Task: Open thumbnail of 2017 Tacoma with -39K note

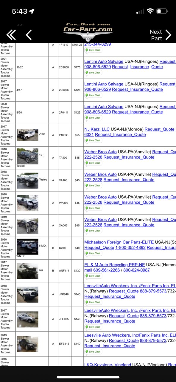Action: click(28, 135)
